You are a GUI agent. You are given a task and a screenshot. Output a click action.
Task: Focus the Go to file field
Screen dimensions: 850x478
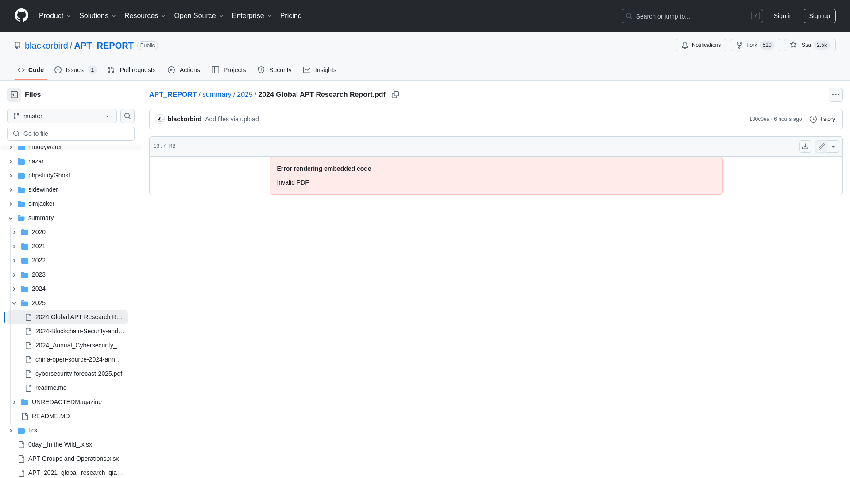click(71, 134)
